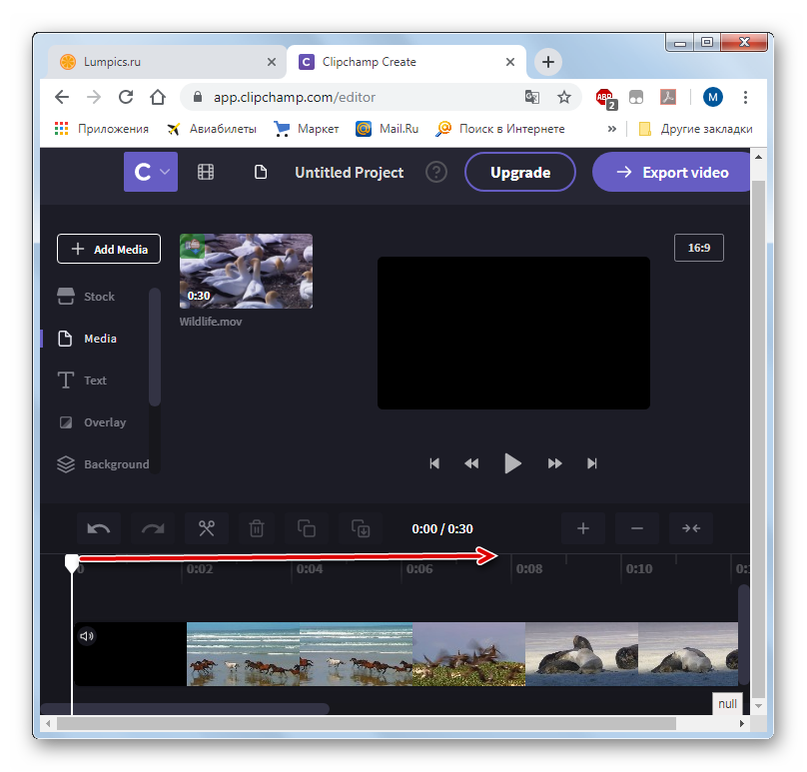Open the Clipchamp logo dropdown menu

(150, 172)
